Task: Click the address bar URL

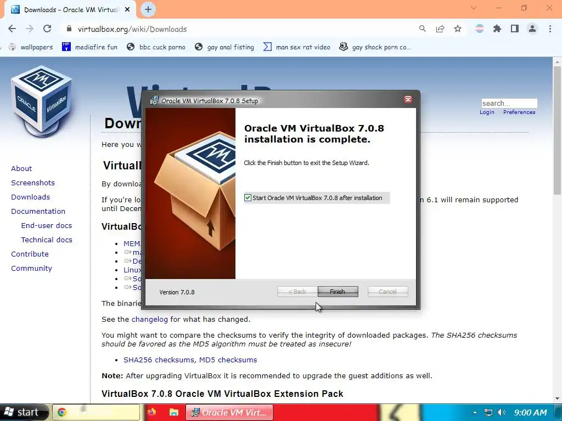Action: coord(132,29)
